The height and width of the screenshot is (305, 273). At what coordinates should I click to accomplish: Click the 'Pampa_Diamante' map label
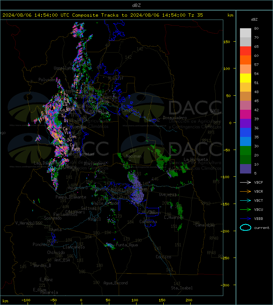coord(71,197)
